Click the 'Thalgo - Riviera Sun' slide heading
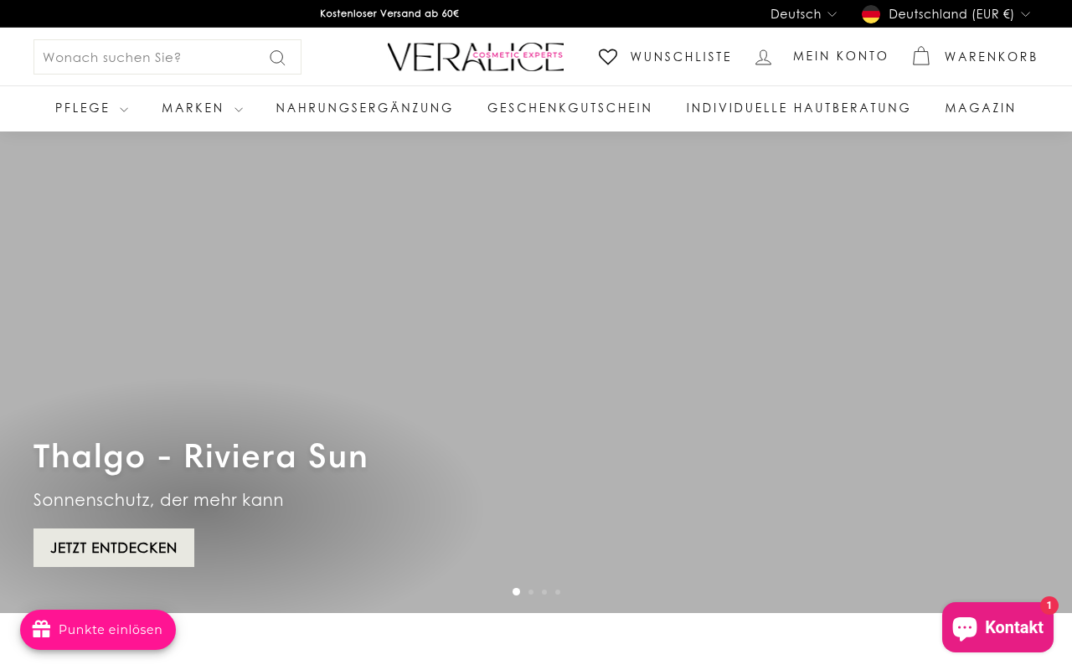 click(x=201, y=456)
